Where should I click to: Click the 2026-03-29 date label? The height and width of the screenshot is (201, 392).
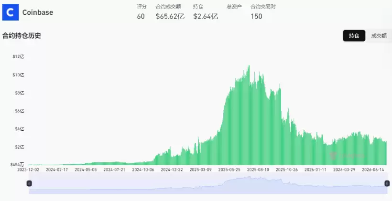coord(344,169)
